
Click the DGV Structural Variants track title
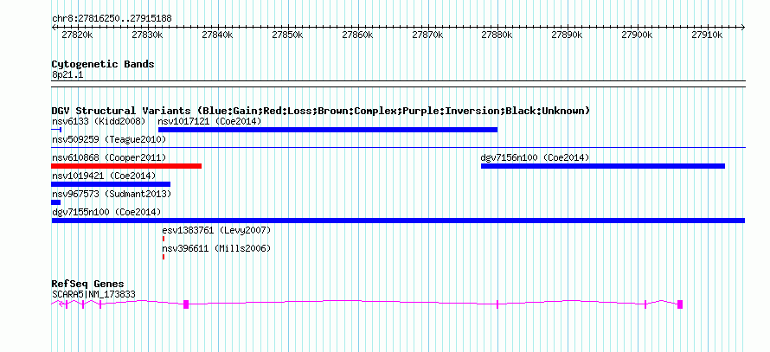coord(321,111)
